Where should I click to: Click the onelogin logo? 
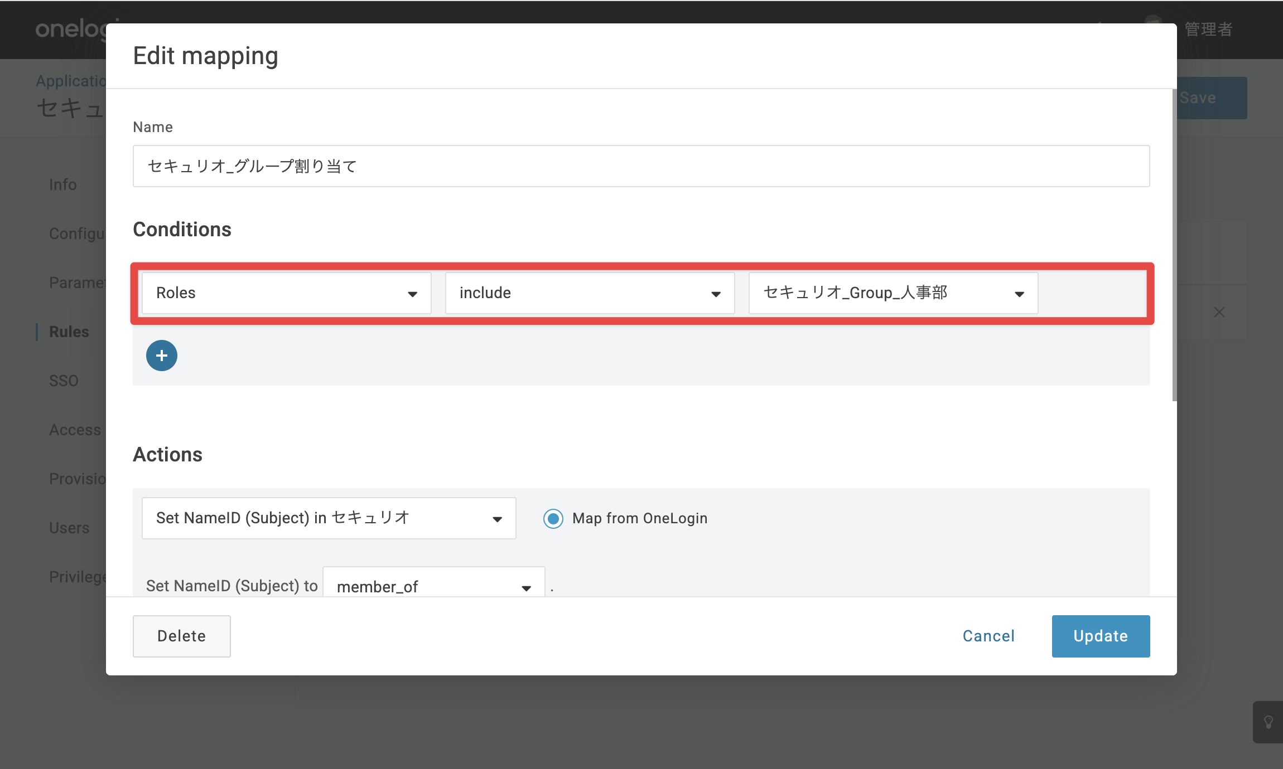(x=71, y=29)
